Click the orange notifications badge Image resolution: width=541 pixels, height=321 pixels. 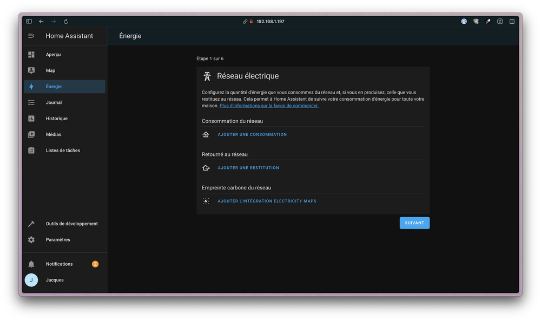point(95,264)
